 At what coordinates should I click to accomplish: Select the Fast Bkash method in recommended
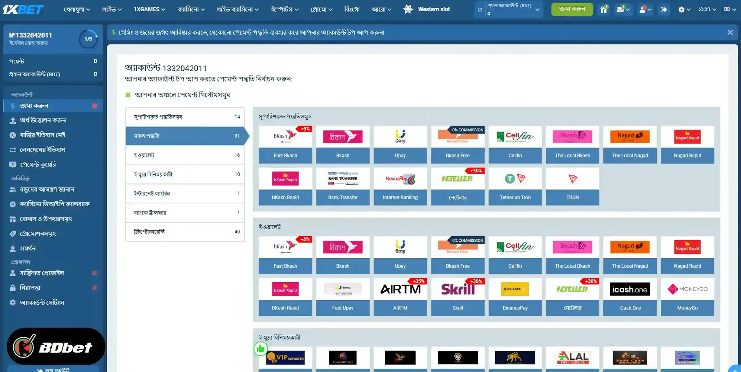coord(285,144)
